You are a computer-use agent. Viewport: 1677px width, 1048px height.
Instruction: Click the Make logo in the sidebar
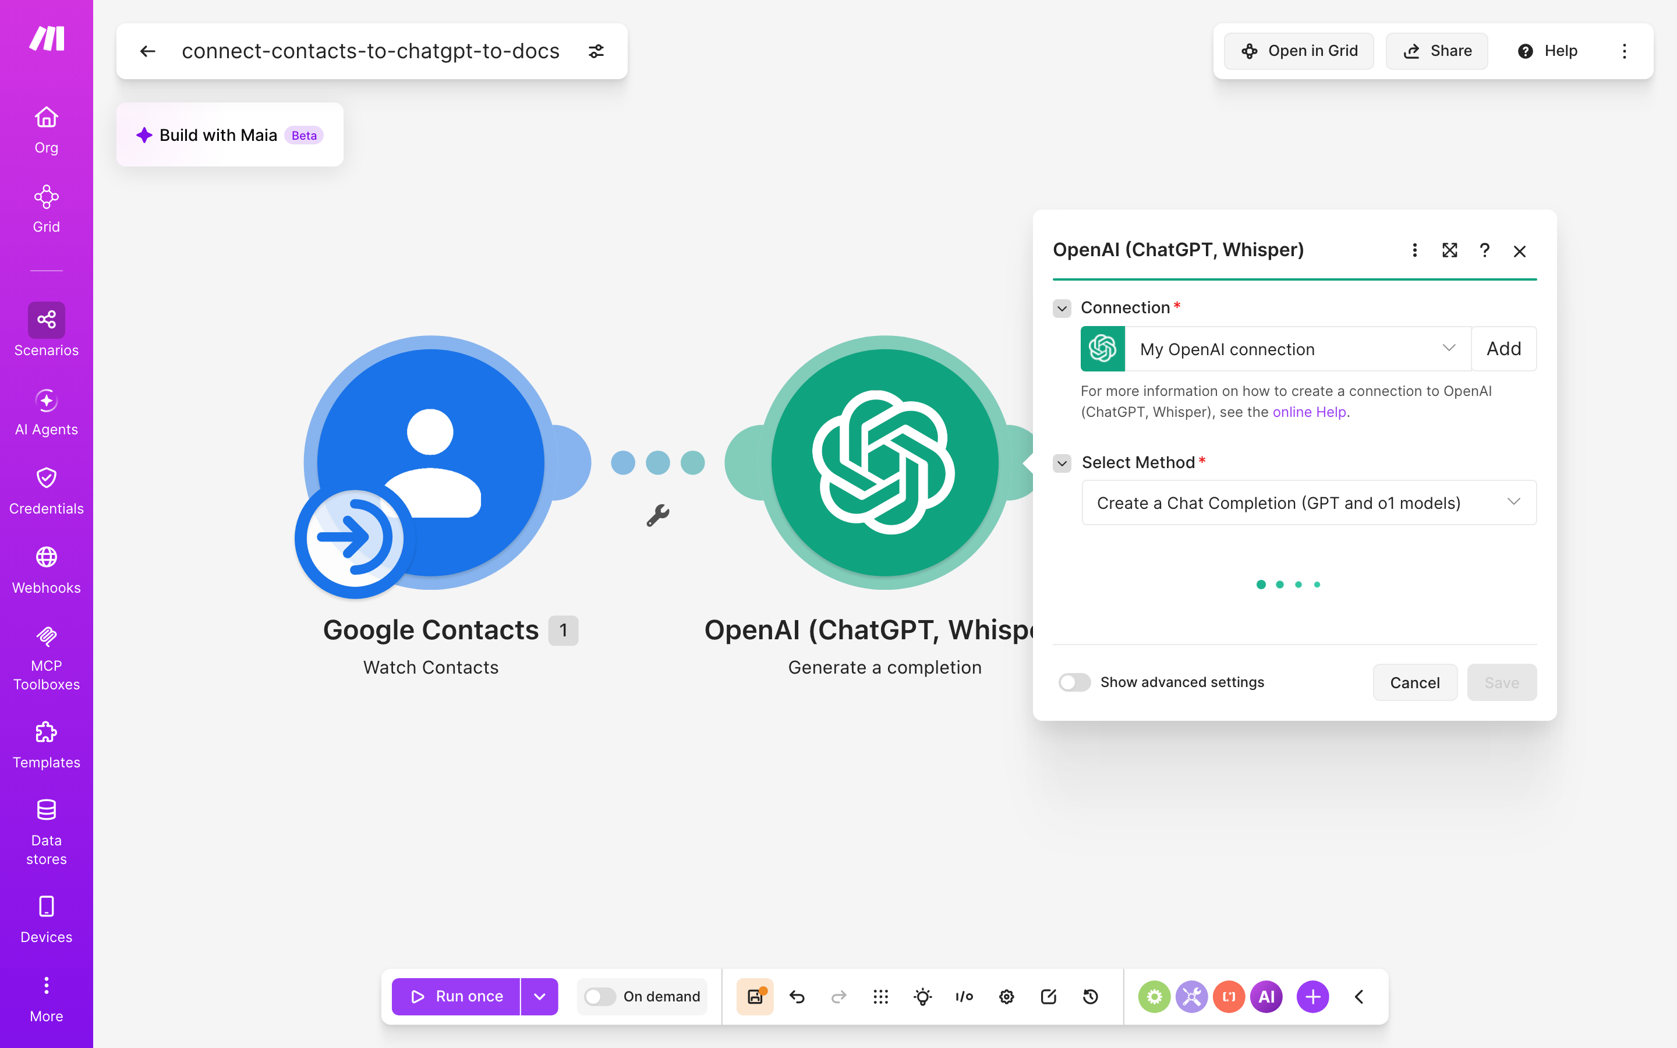[47, 39]
